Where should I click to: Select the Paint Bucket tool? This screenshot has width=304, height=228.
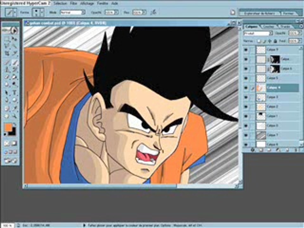(x=14, y=77)
